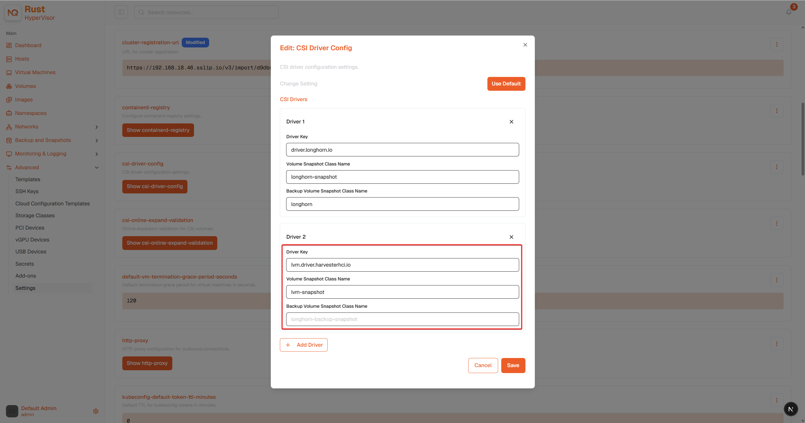805x423 pixels.
Task: Click Show csi-online-expand-validation button
Action: click(169, 243)
